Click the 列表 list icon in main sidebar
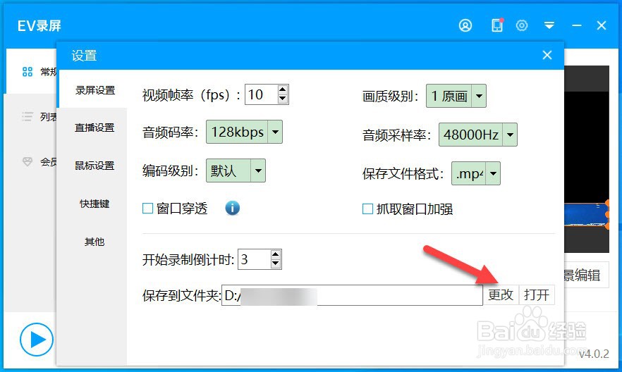 28,116
